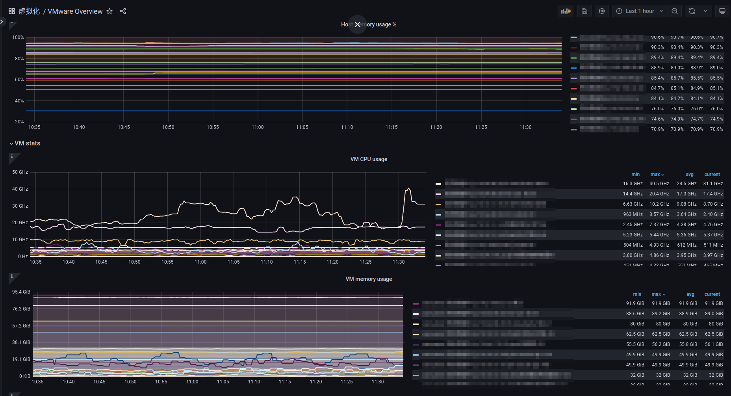The width and height of the screenshot is (731, 396).
Task: Click the color swatch of the 84.1% host series
Action: [x=574, y=99]
